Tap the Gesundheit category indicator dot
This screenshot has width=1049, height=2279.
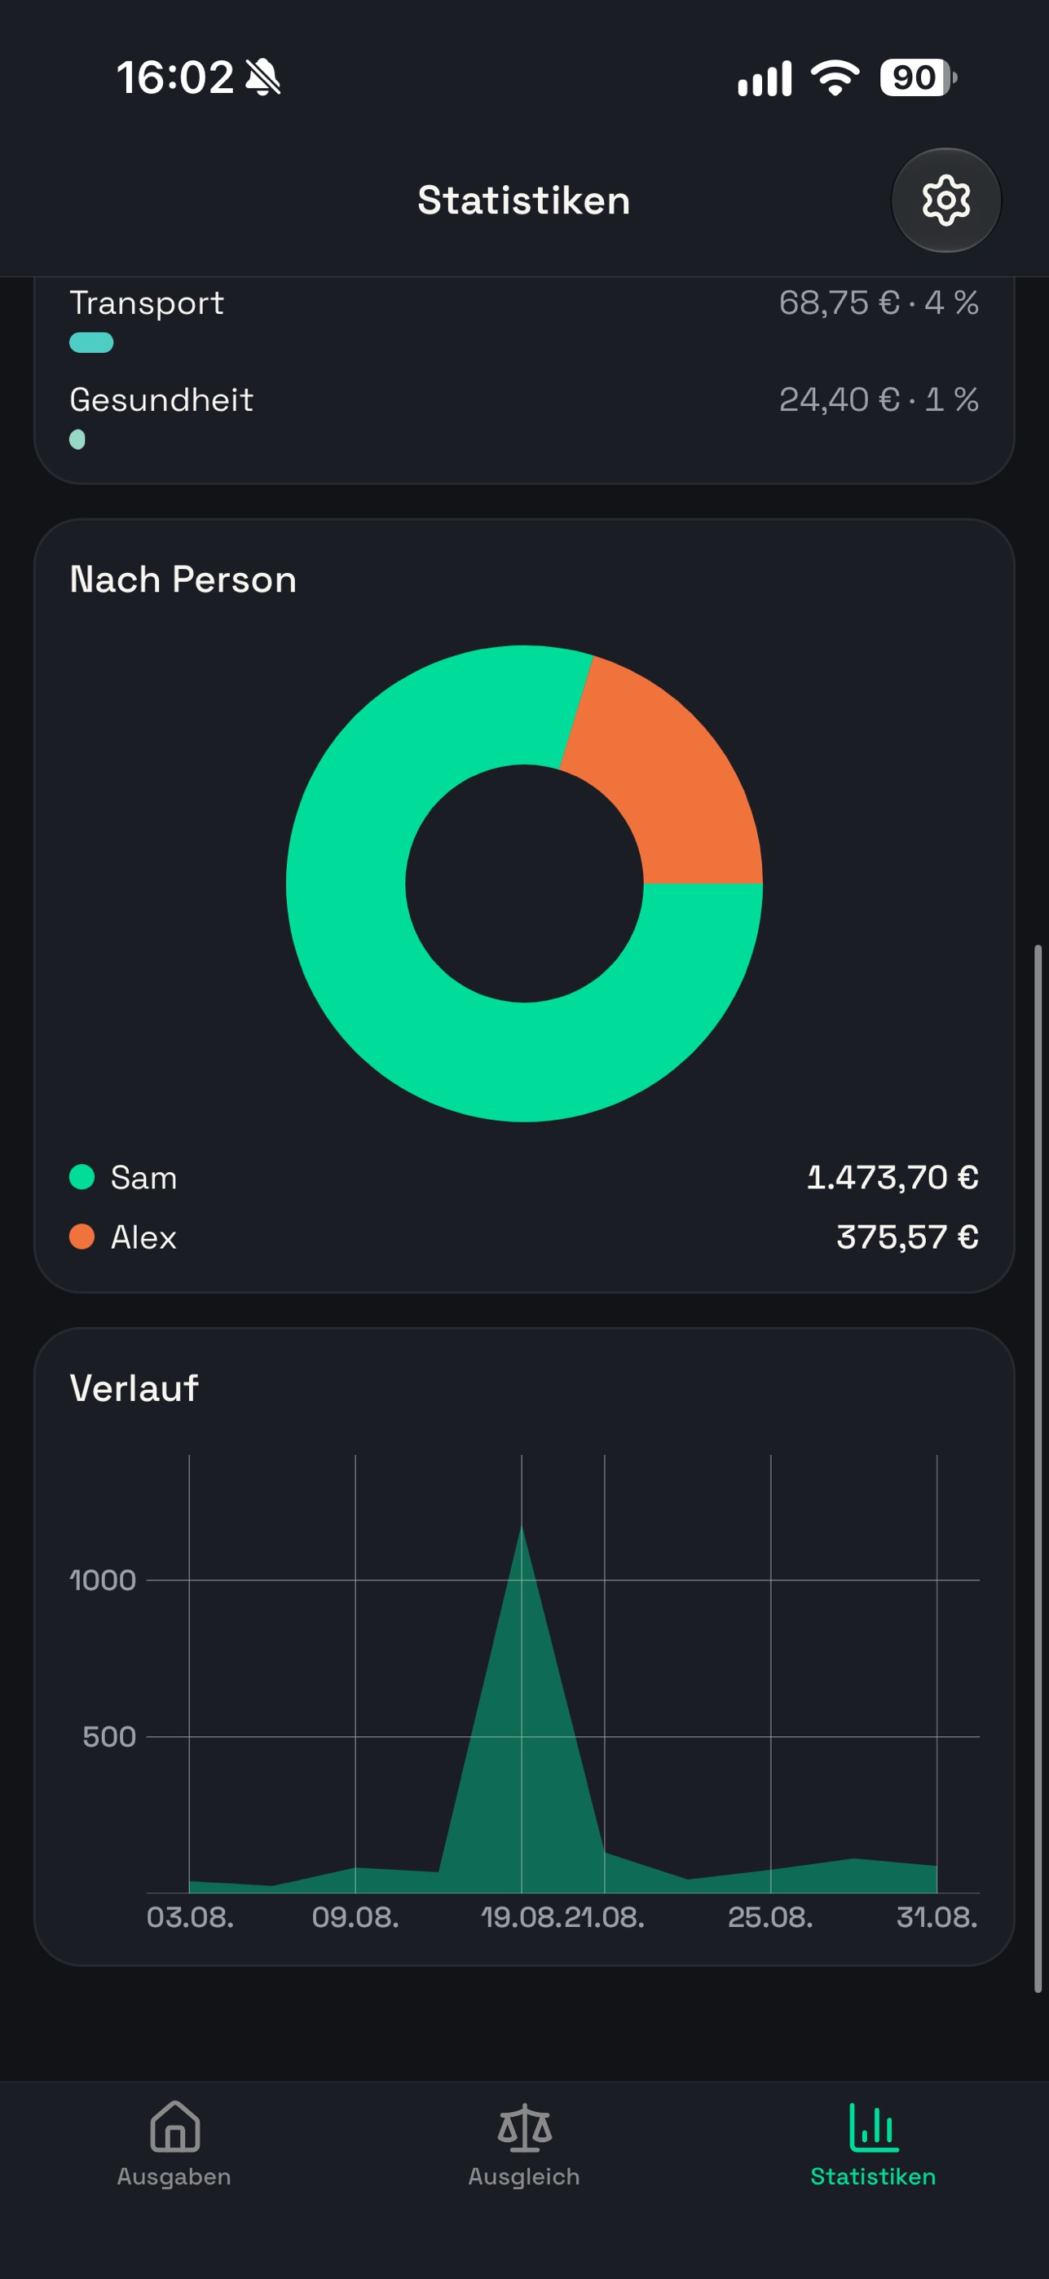[x=77, y=439]
